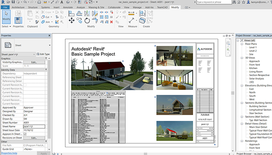The image size is (272, 155).
Task: Click the Aligned Dimension measure tool
Action: 131,13
